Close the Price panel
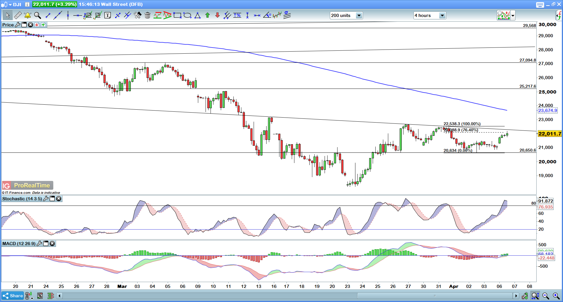Viewport: 563px width, 302px height. coord(30,25)
